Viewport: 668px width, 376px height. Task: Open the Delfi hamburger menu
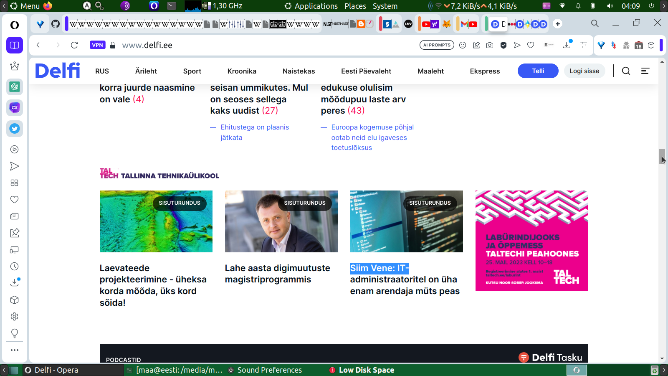point(645,71)
